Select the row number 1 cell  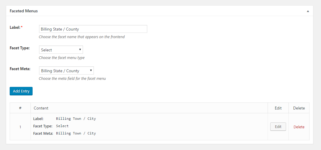point(20,127)
